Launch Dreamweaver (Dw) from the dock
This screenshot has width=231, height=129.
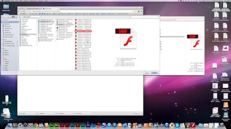52,125
